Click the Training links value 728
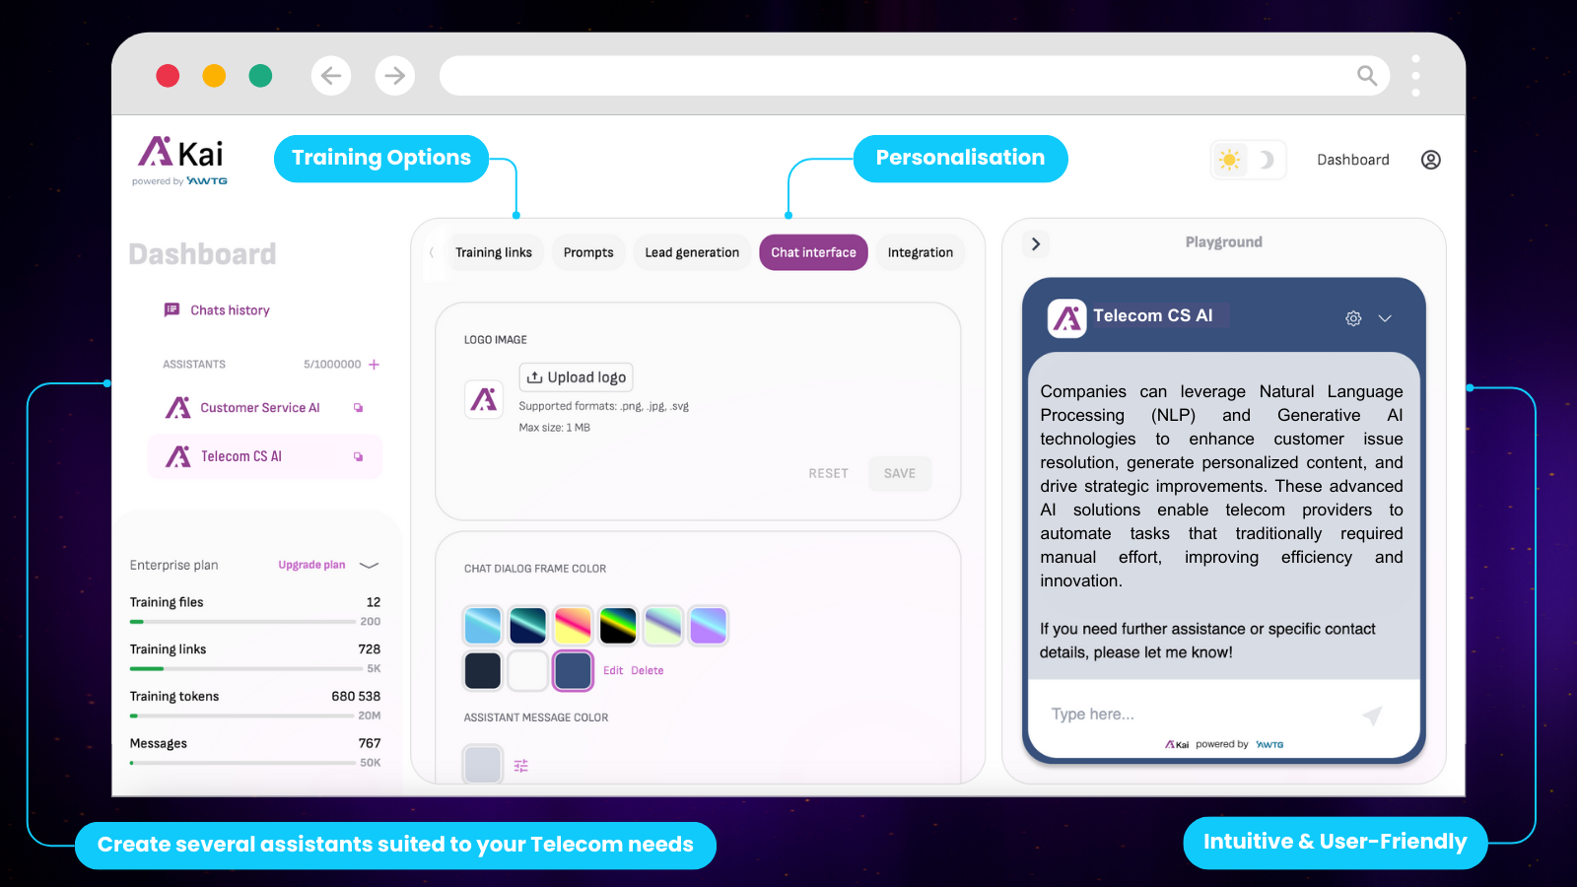 (370, 649)
